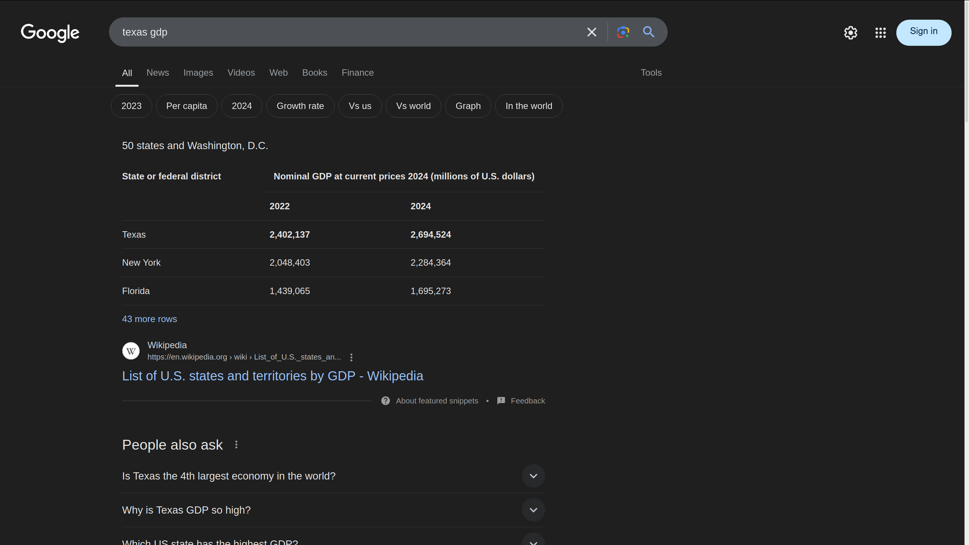Open the Tools menu
969x545 pixels.
[651, 73]
